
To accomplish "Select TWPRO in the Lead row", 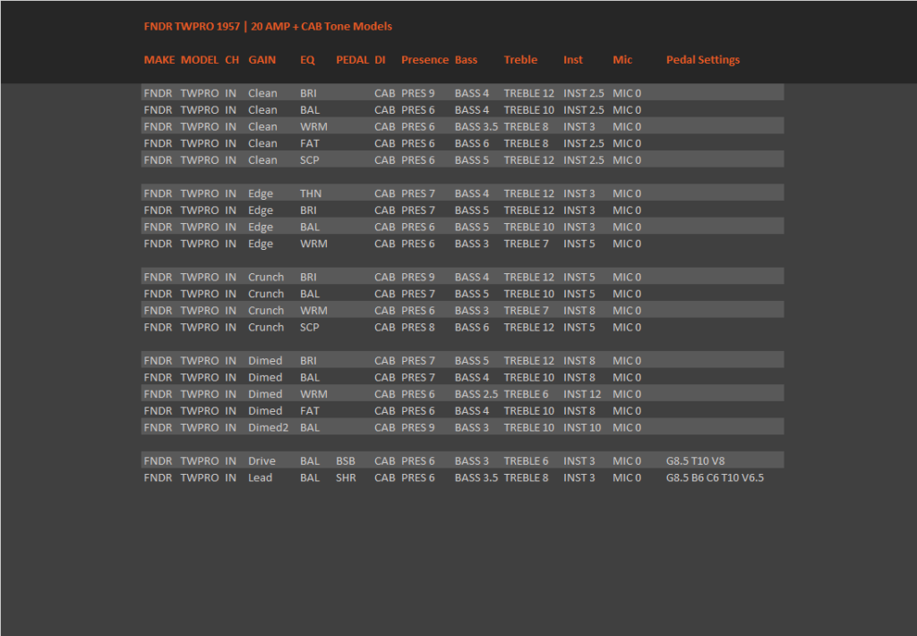I will pyautogui.click(x=200, y=477).
